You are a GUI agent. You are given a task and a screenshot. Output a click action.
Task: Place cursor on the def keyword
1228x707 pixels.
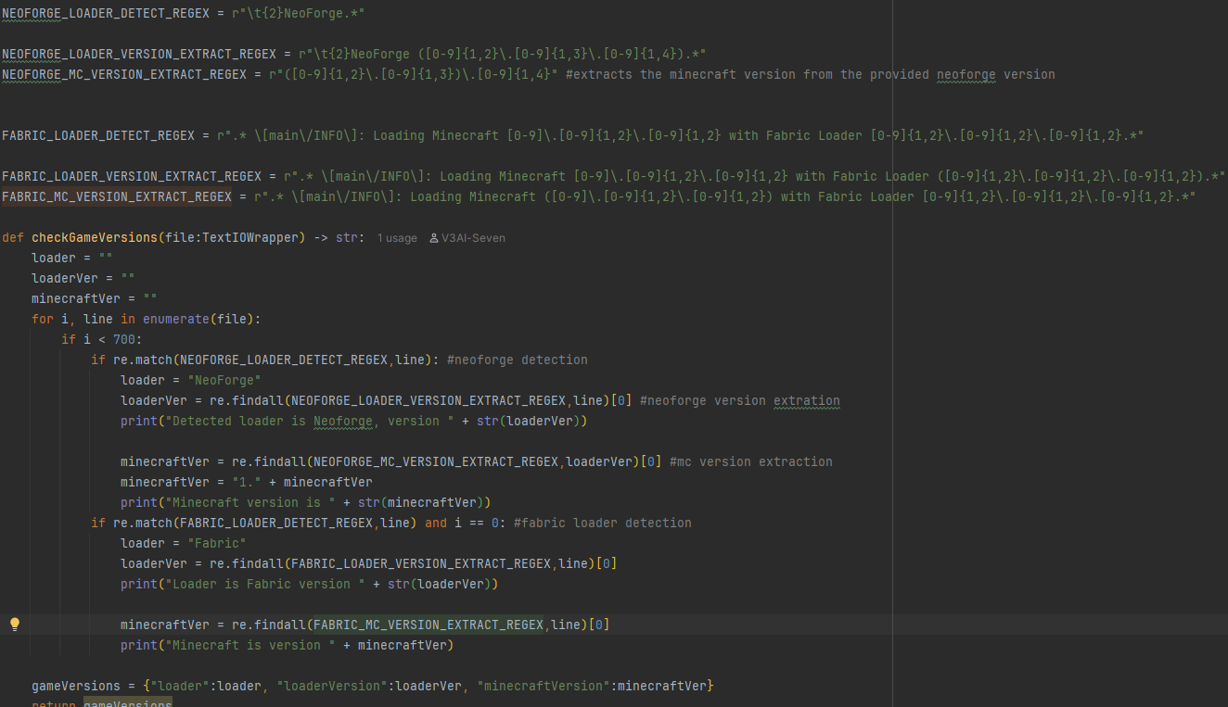pyautogui.click(x=13, y=237)
